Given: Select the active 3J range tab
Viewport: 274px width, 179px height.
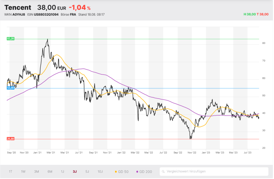Looking at the screenshot, I should click(x=75, y=172).
